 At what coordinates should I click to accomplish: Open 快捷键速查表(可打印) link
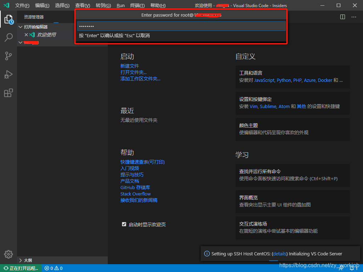click(x=143, y=162)
